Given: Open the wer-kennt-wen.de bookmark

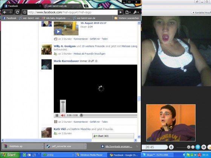Looking at the screenshot, I should pyautogui.click(x=84, y=18).
